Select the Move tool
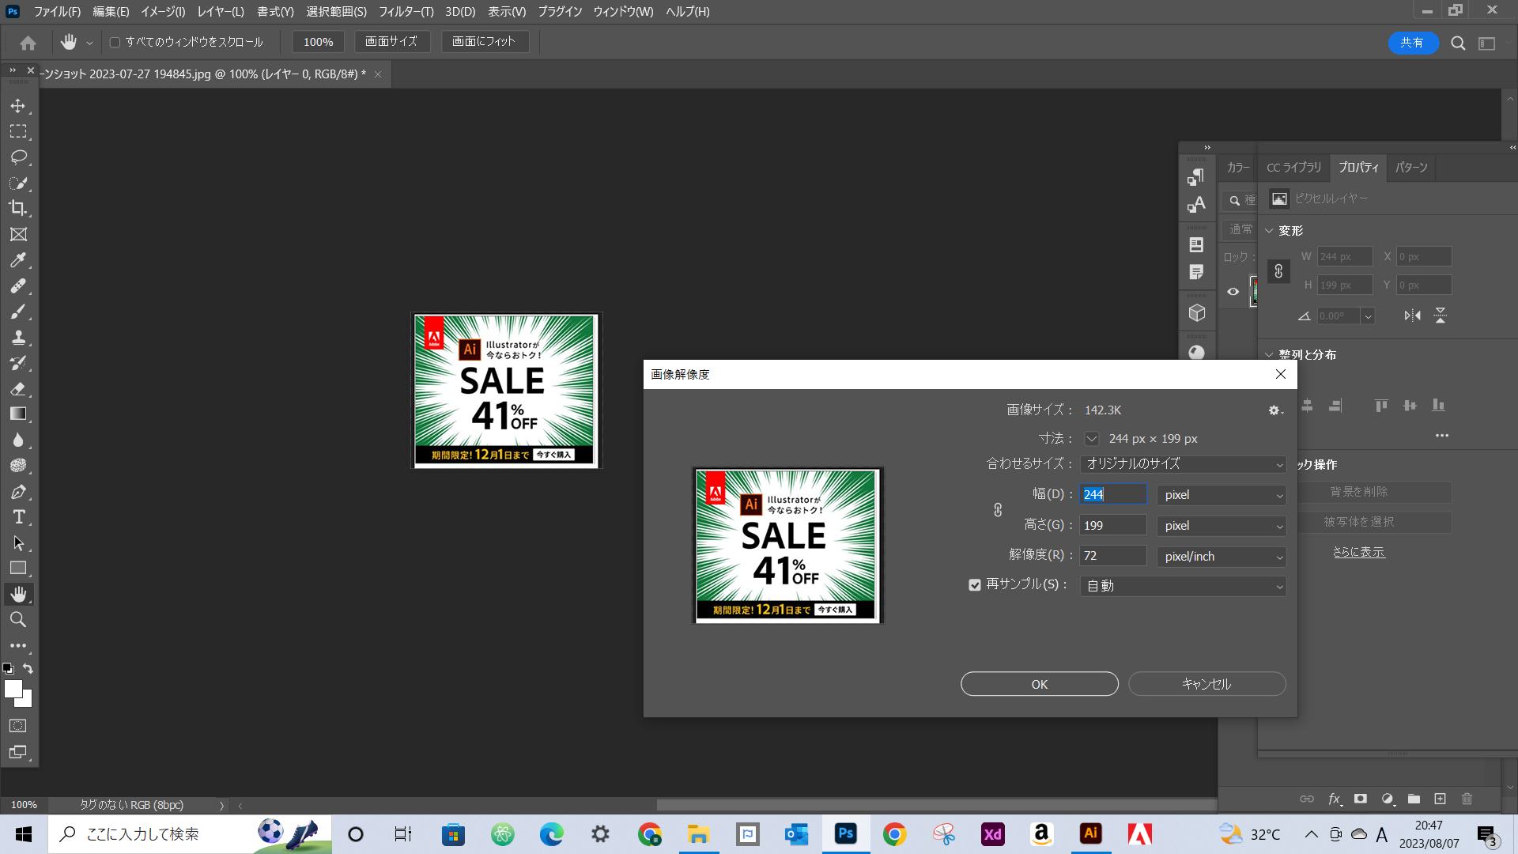Image resolution: width=1518 pixels, height=854 pixels. click(19, 105)
